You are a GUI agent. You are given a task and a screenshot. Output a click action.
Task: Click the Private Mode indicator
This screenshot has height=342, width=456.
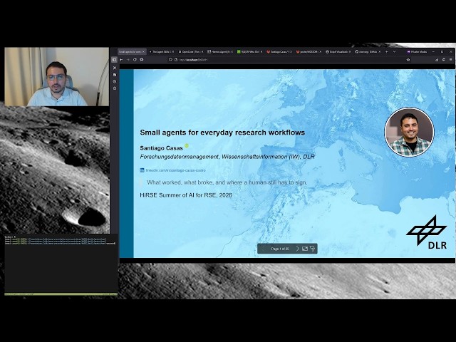click(x=417, y=52)
